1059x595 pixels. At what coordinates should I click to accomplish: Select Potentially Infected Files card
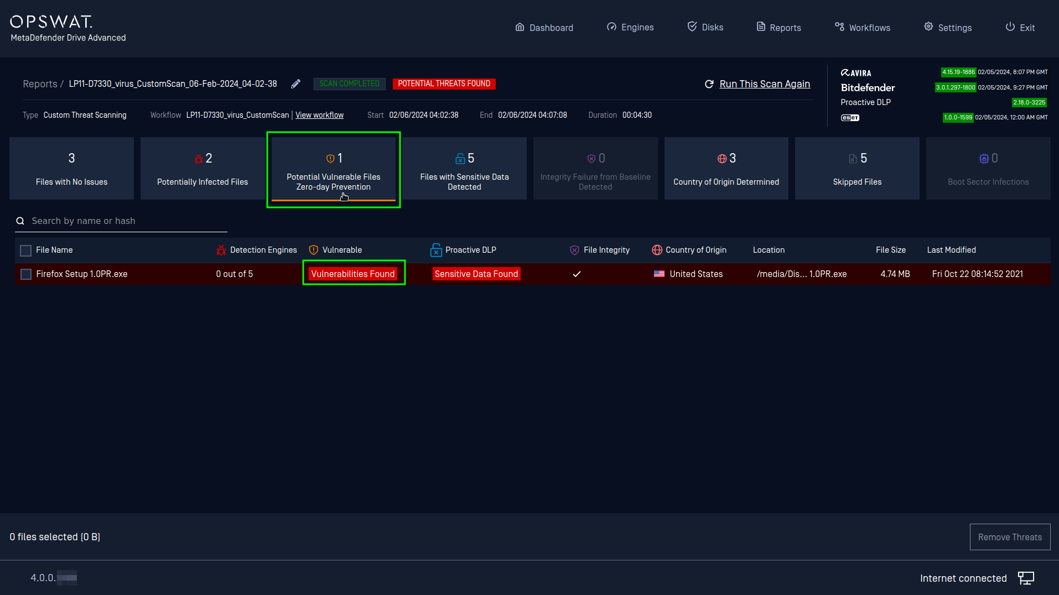pos(203,169)
